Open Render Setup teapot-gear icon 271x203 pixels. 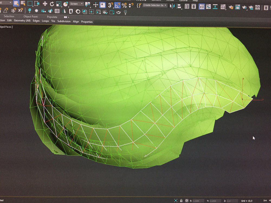[x=231, y=7]
